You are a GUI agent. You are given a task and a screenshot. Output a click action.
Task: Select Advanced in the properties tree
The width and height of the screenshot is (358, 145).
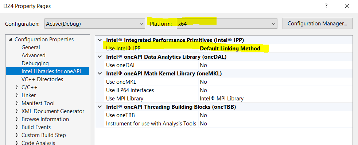pyautogui.click(x=33, y=55)
